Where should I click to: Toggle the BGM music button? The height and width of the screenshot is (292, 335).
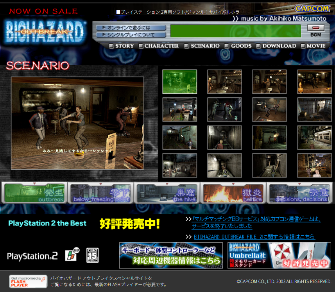(315, 28)
